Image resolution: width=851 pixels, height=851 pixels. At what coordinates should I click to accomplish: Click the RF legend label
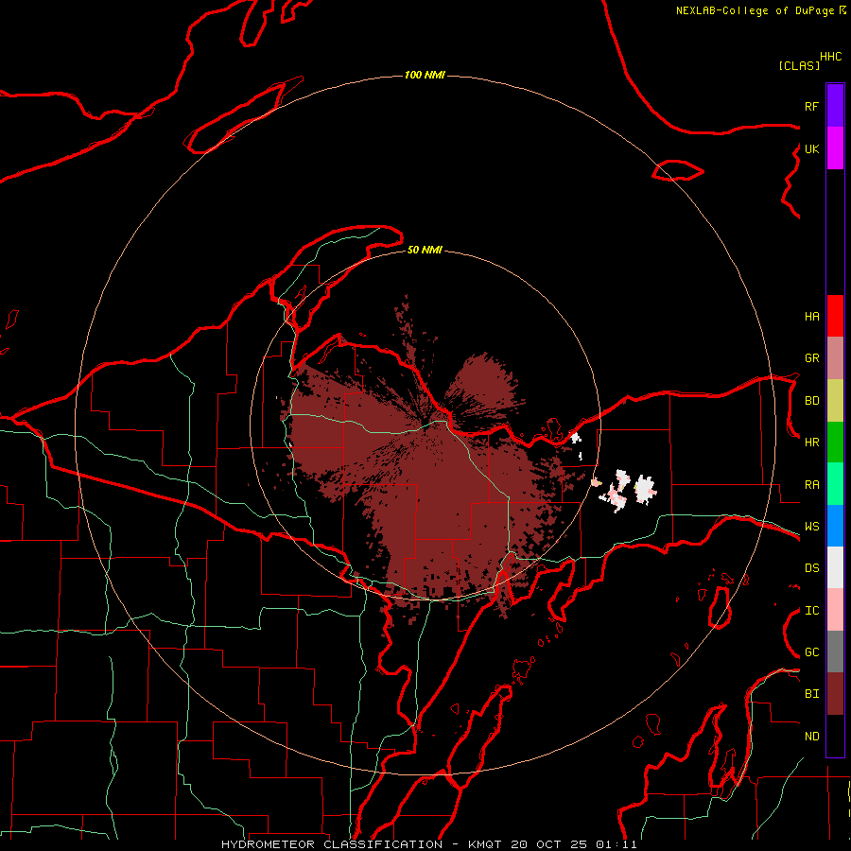point(812,106)
